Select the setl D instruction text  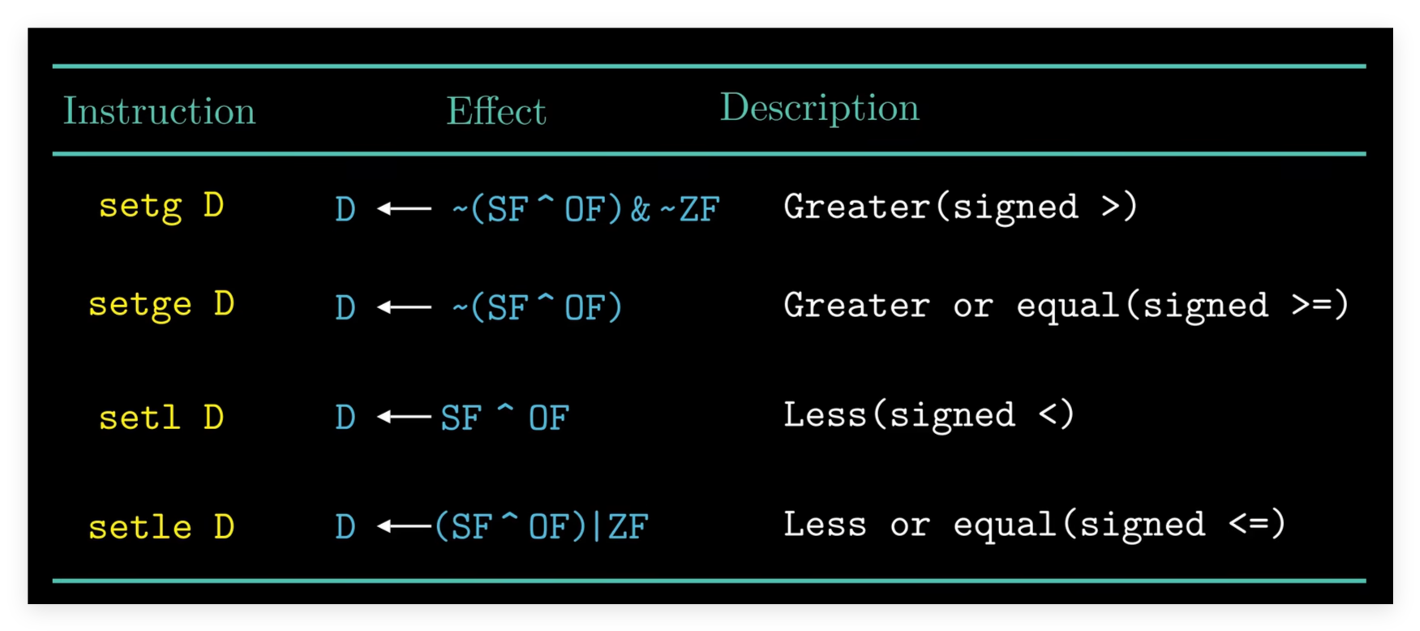coord(161,418)
